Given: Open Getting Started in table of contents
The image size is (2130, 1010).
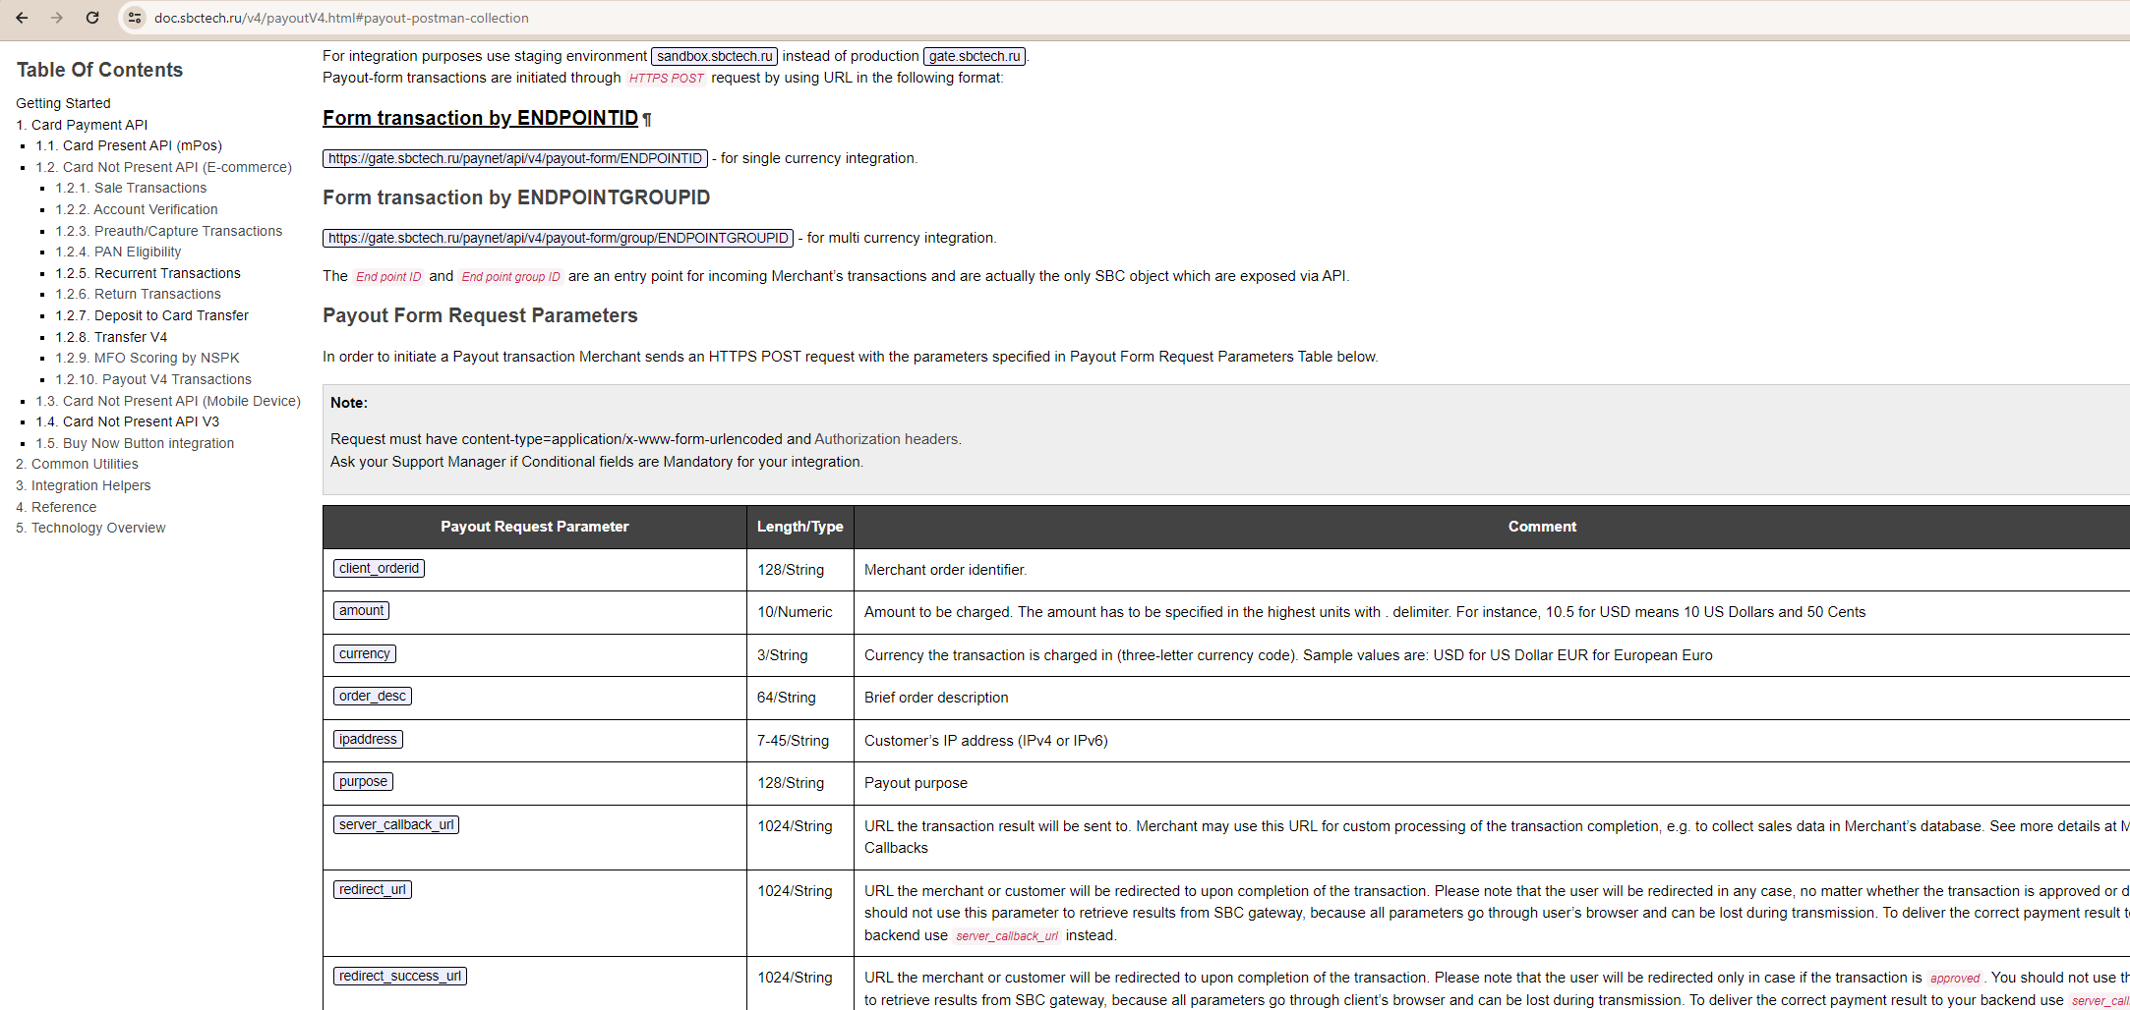Looking at the screenshot, I should tap(63, 103).
